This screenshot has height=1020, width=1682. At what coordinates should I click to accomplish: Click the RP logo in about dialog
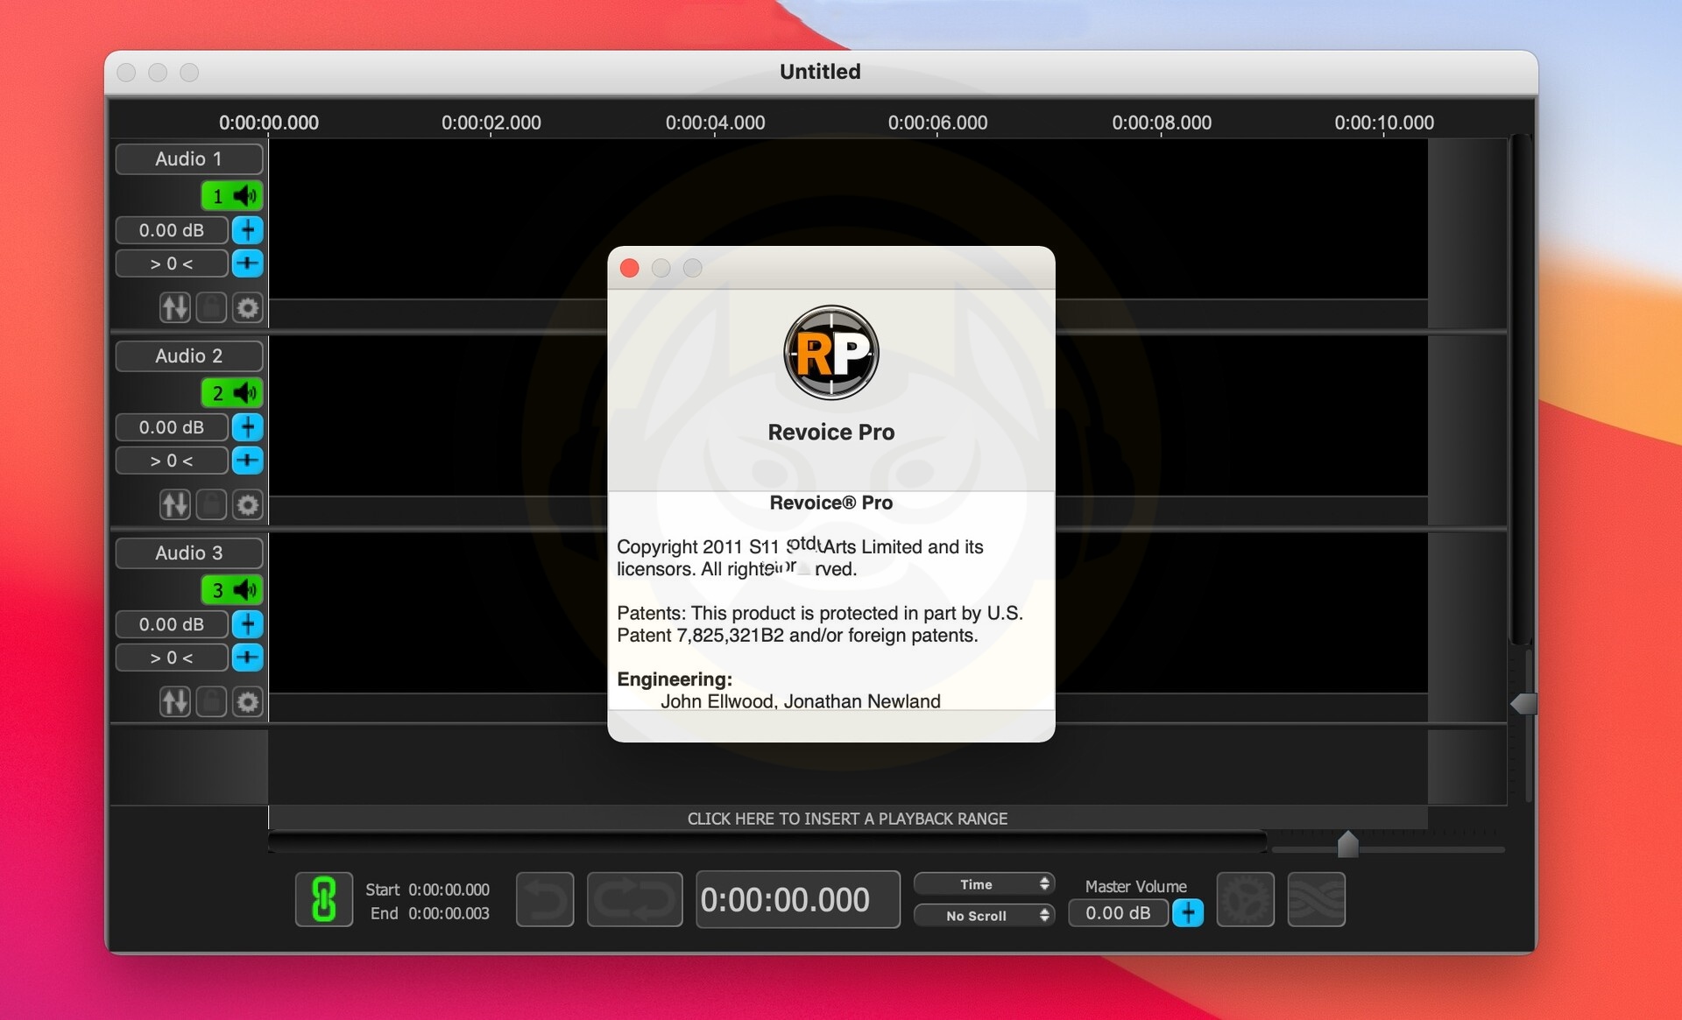[x=830, y=353]
